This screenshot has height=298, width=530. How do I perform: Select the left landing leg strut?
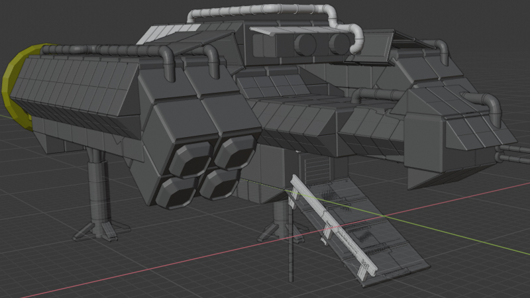(x=99, y=194)
